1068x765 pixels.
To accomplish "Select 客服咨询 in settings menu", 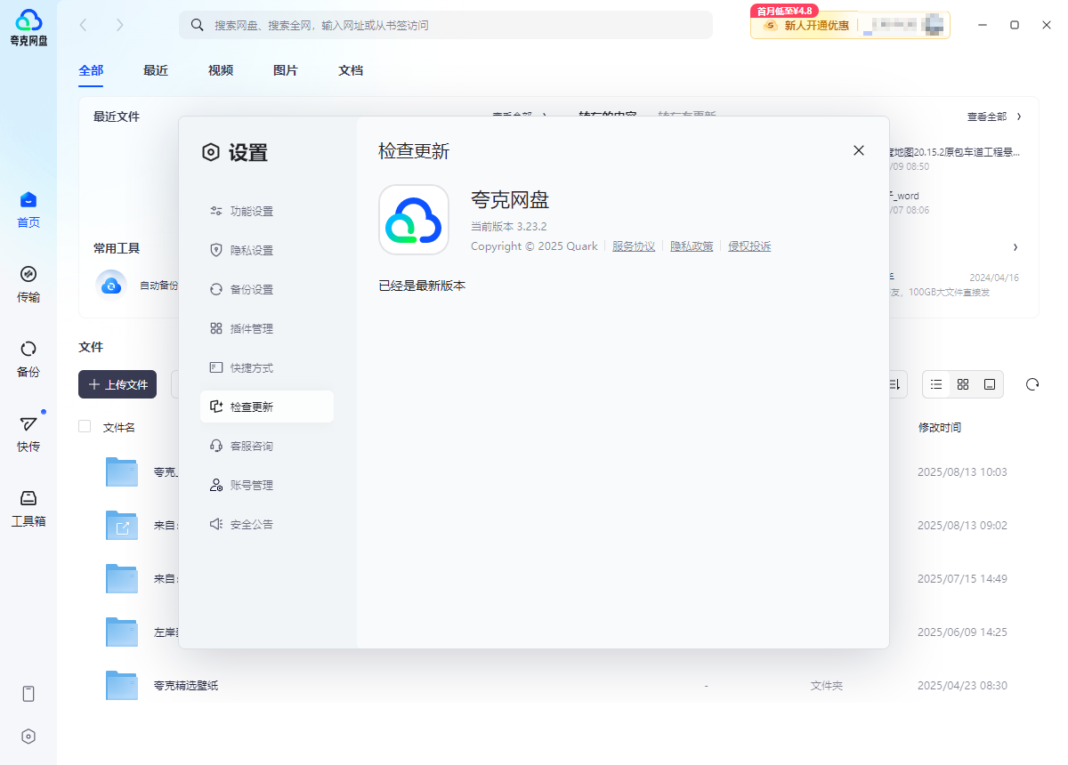I will [x=267, y=446].
